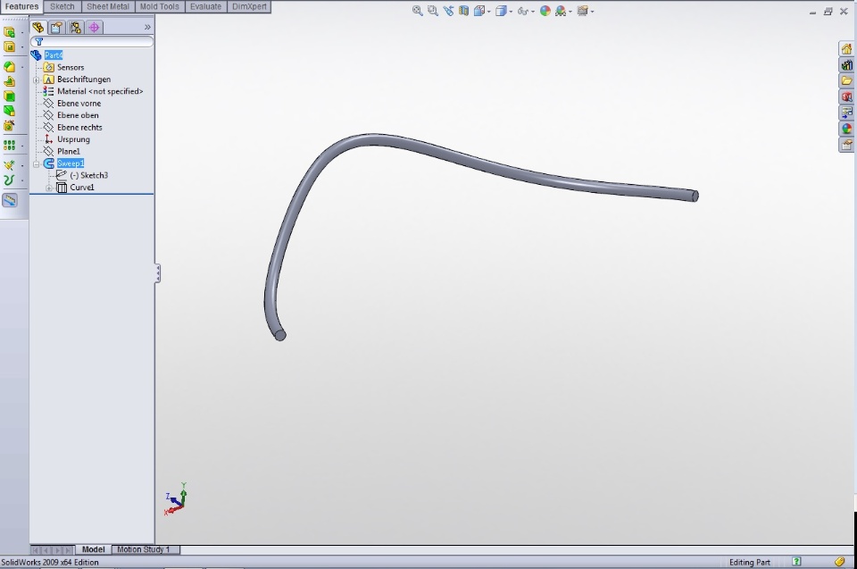
Task: Click the feature tree filter field
Action: click(92, 42)
